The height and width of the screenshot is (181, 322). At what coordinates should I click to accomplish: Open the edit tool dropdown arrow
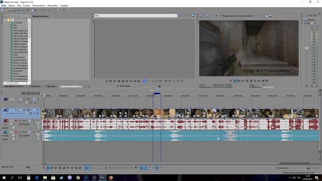(x=90, y=168)
